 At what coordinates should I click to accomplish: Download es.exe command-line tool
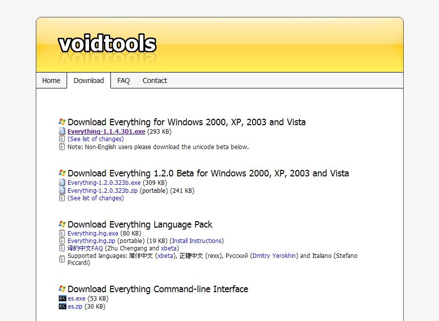[x=77, y=299]
